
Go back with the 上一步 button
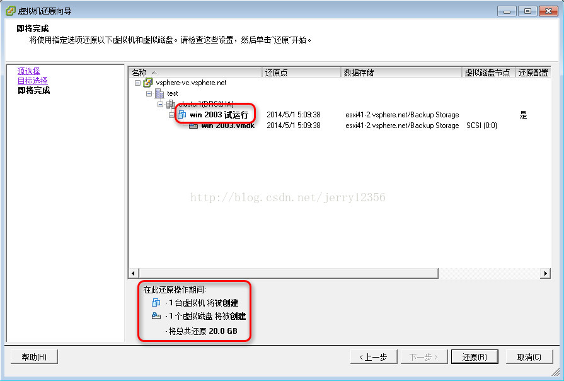[x=373, y=357]
